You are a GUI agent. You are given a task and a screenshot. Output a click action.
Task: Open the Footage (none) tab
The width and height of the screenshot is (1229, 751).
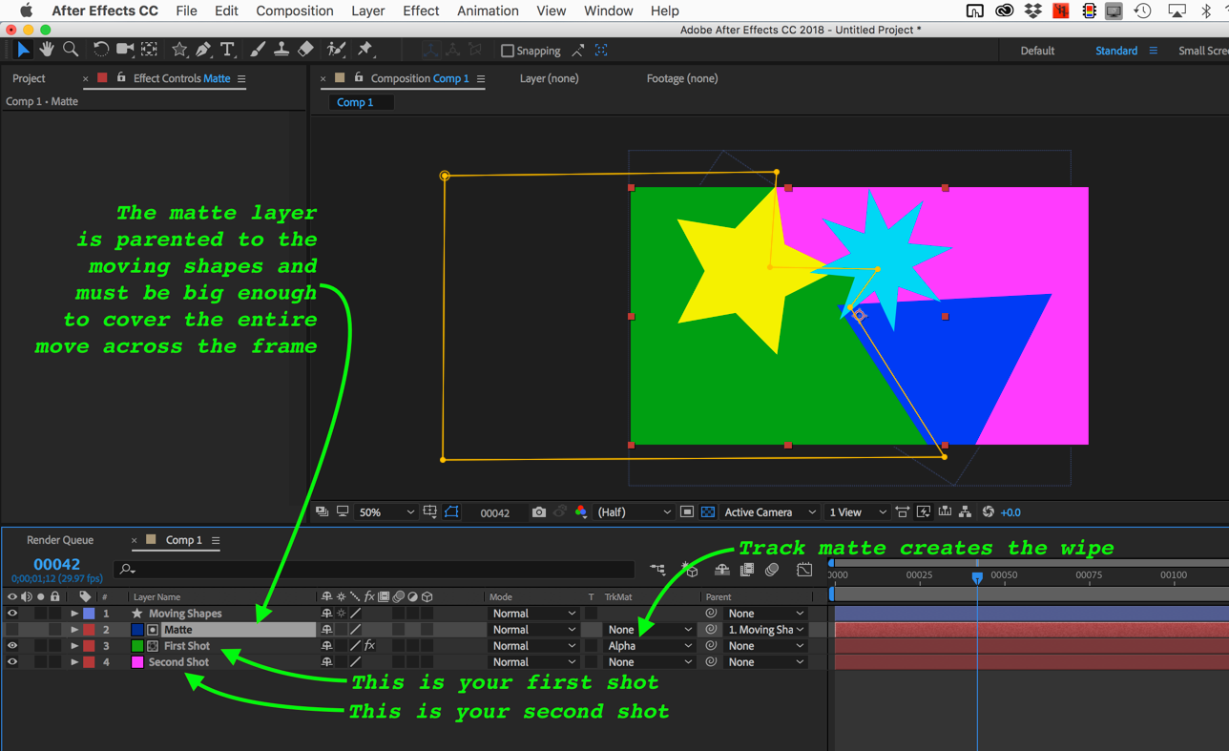pyautogui.click(x=682, y=78)
